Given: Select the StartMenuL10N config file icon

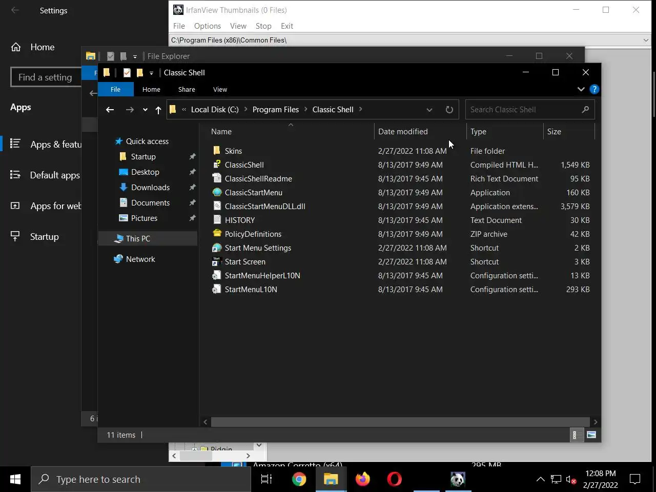Looking at the screenshot, I should point(217,289).
